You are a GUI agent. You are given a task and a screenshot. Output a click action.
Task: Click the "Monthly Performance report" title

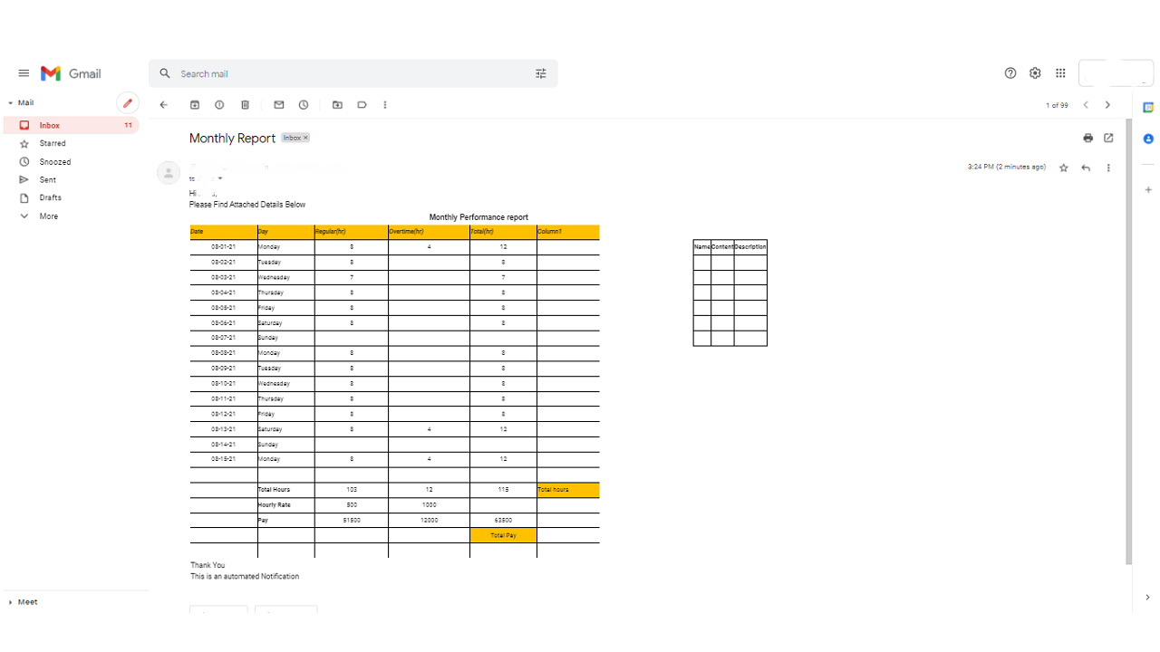pos(478,217)
